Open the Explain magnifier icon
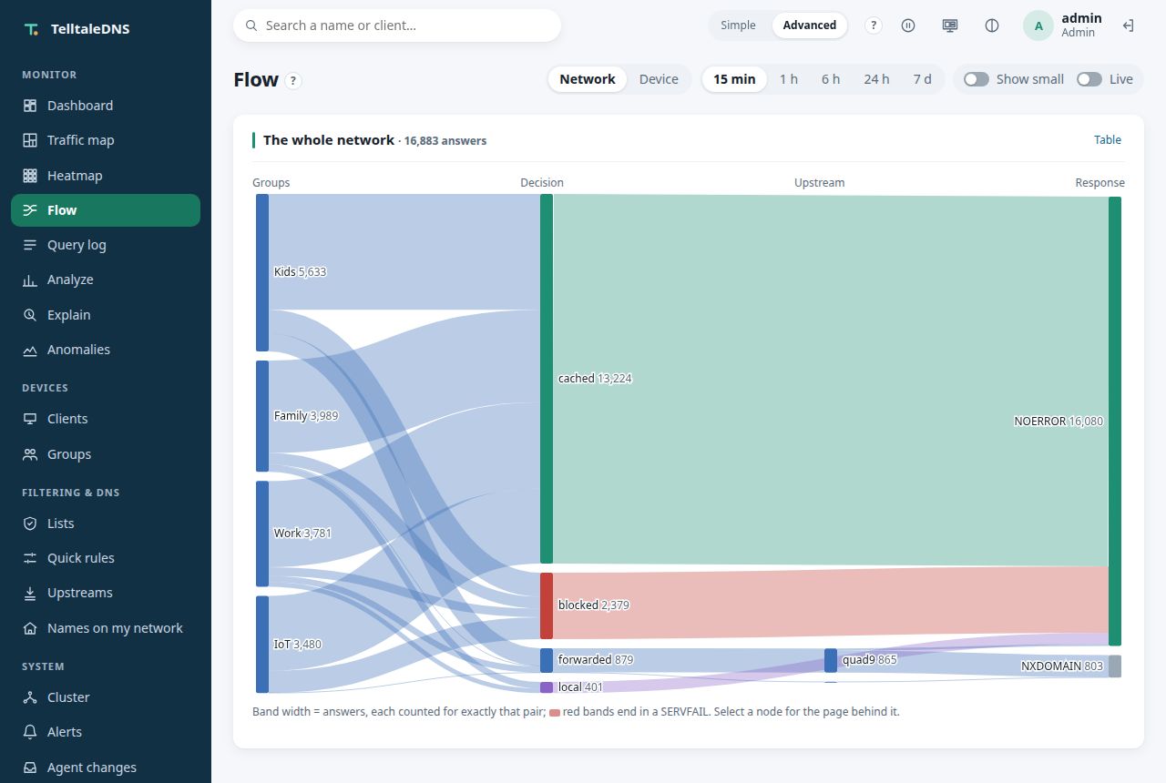The height and width of the screenshot is (783, 1166). tap(30, 315)
